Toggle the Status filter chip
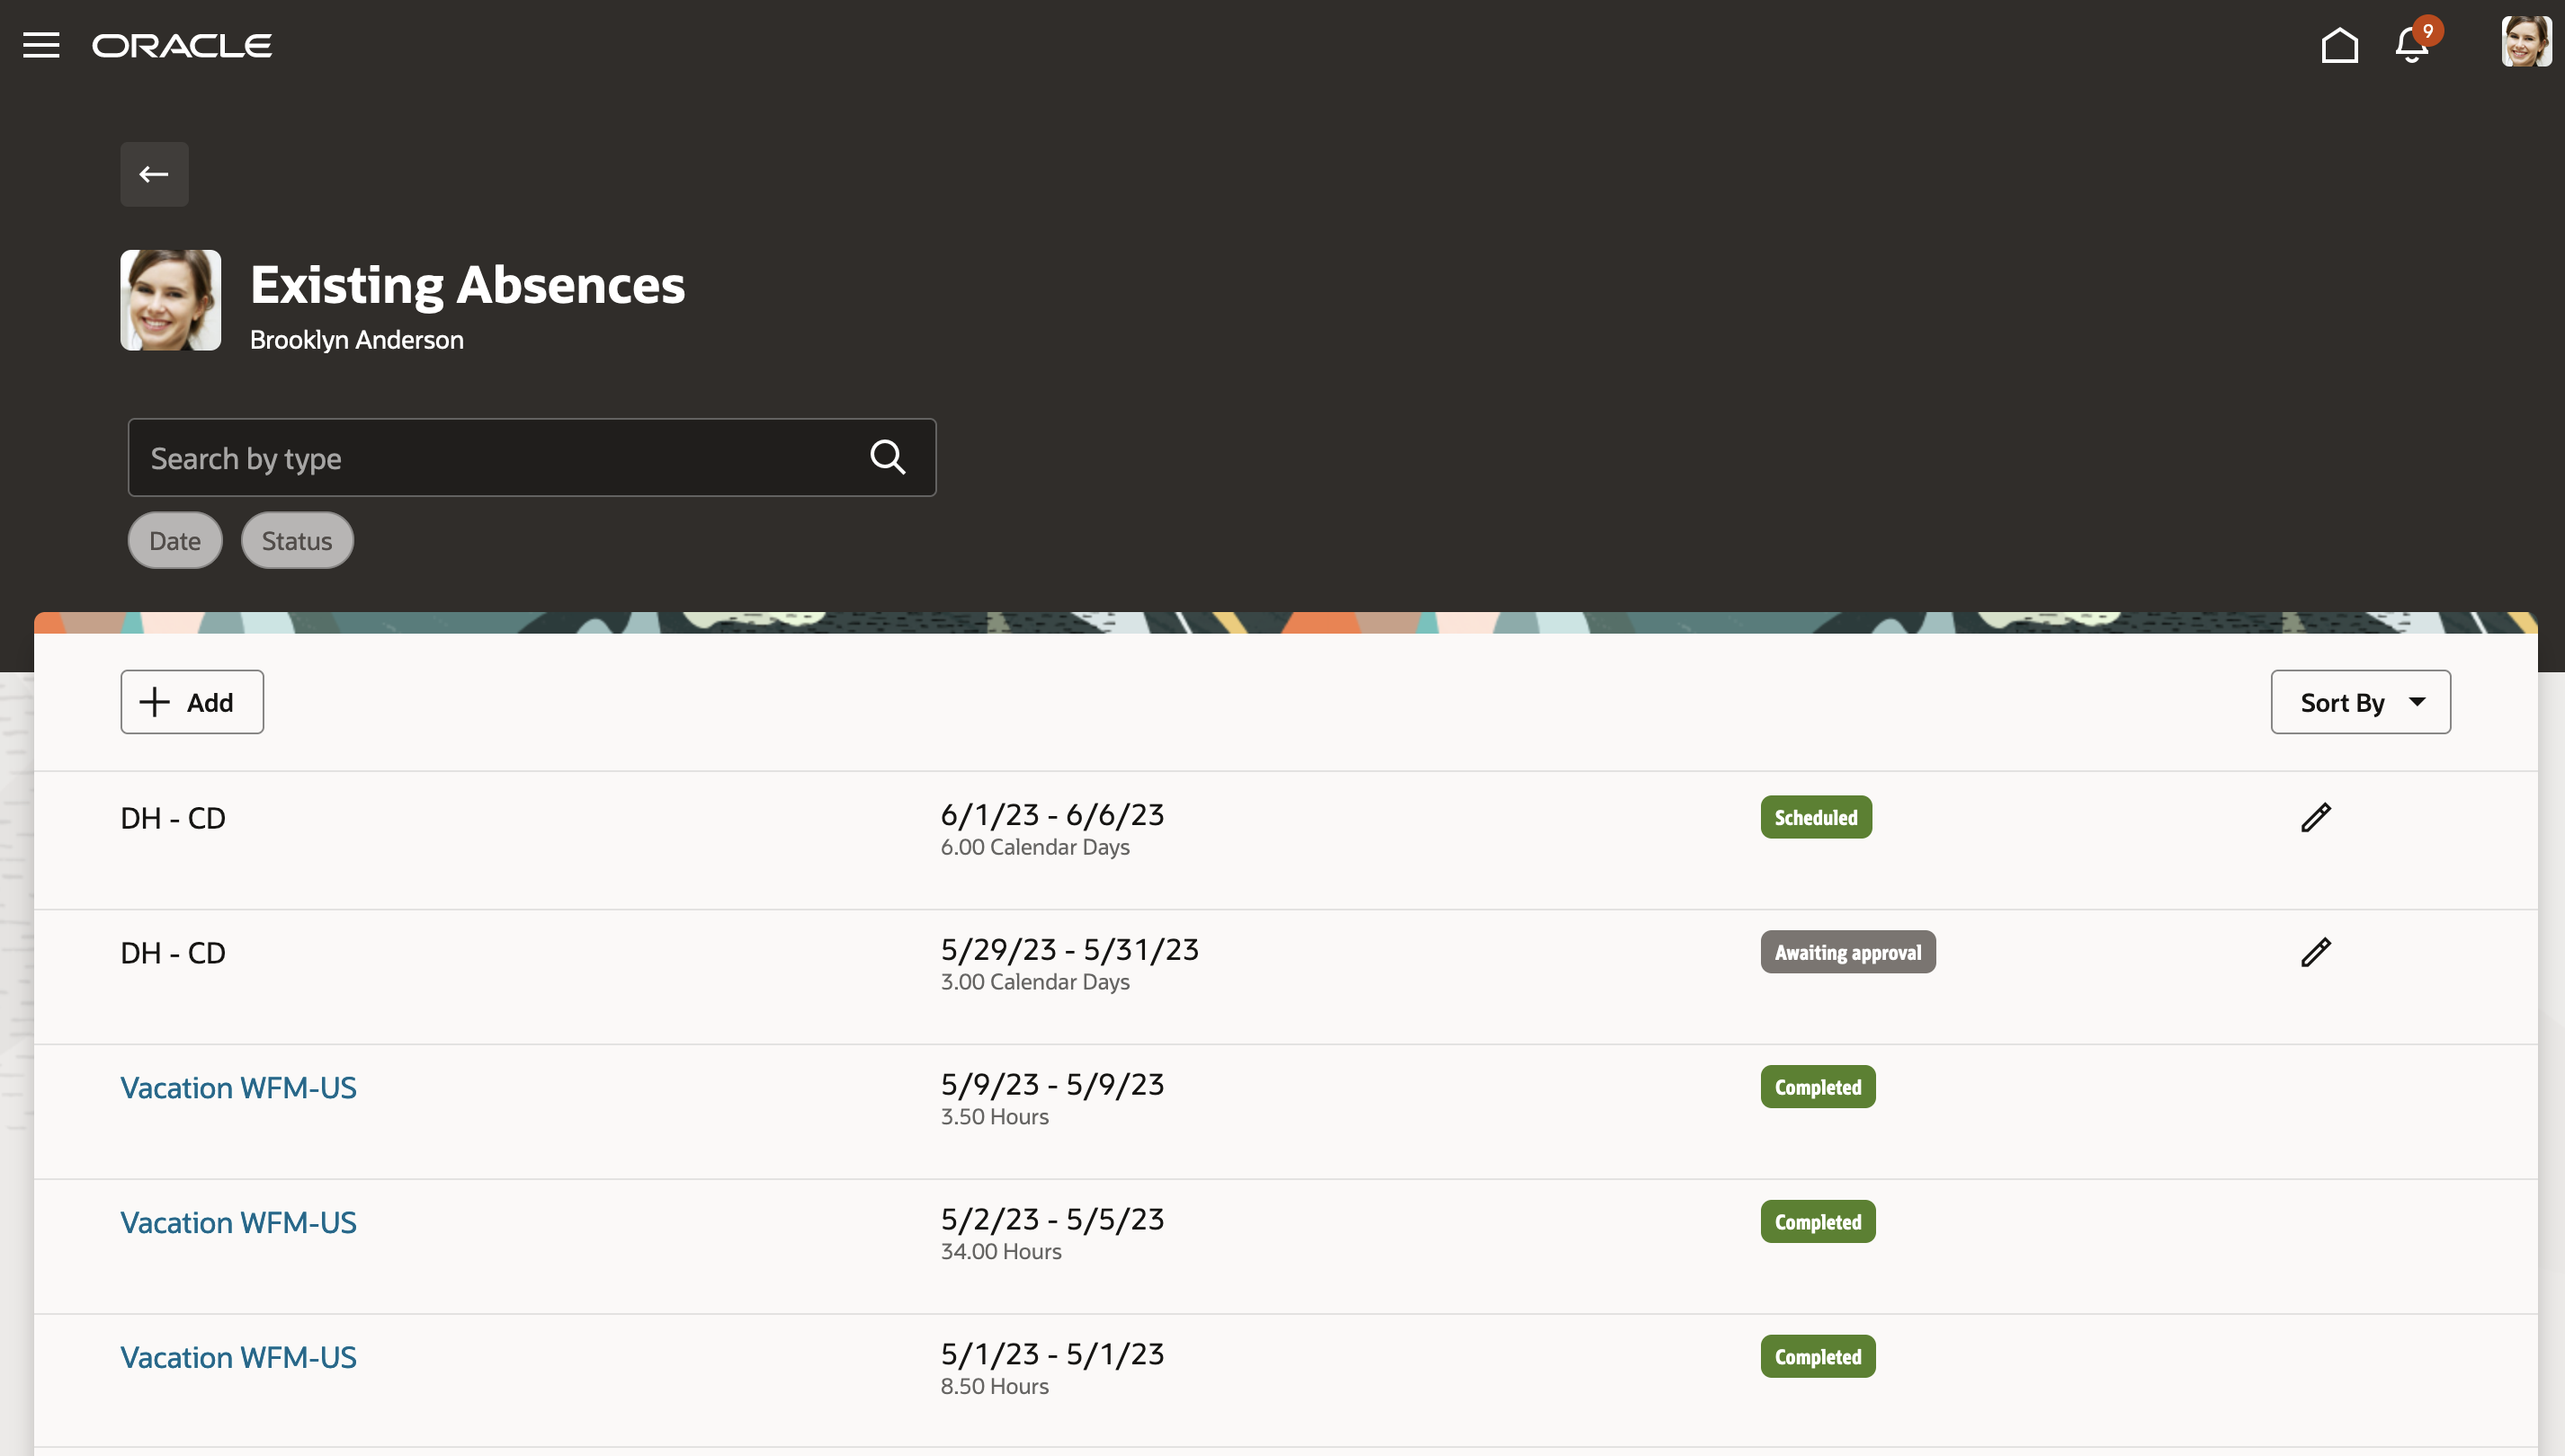Image resolution: width=2565 pixels, height=1456 pixels. [x=296, y=541]
